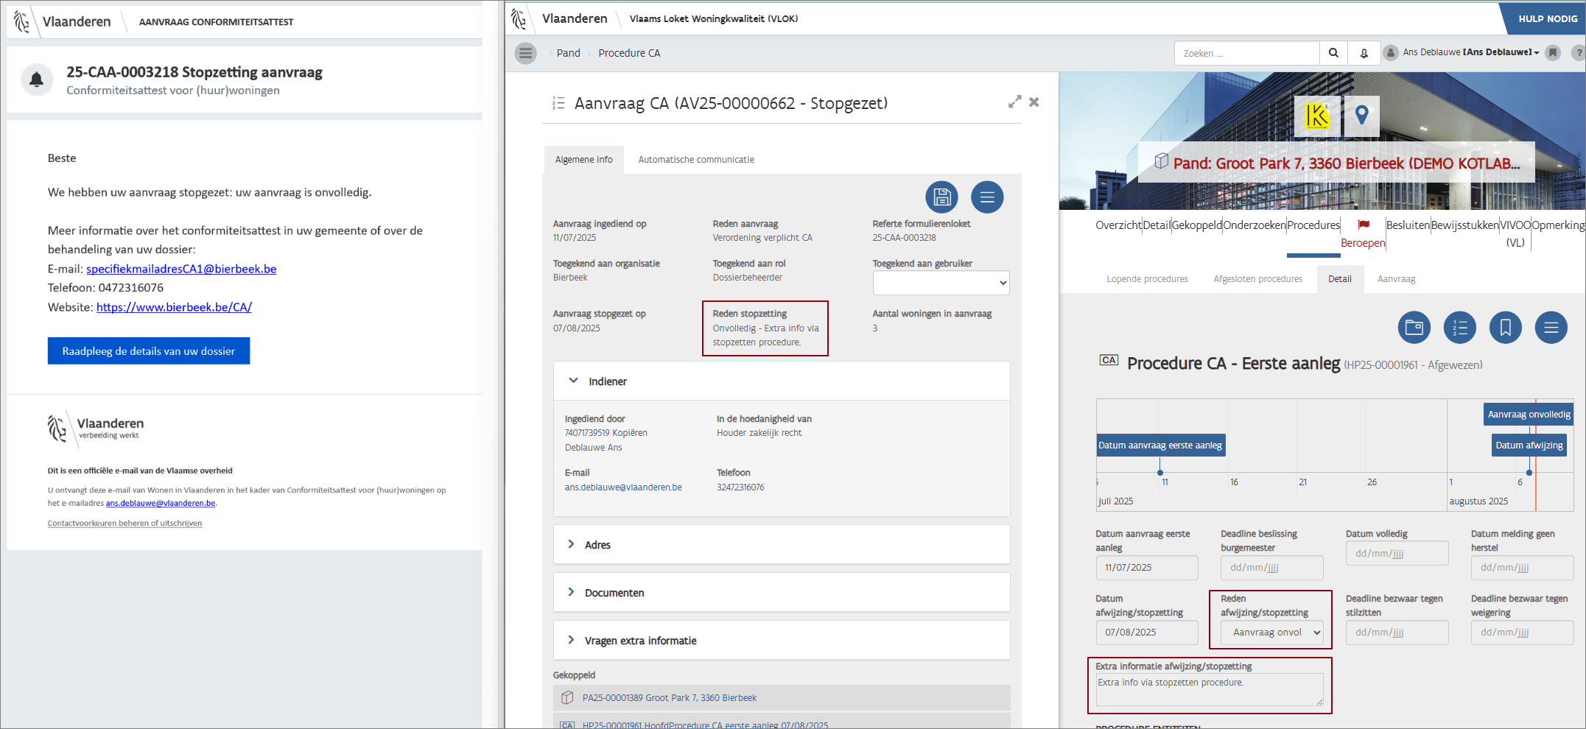Click the save disk icon in Aanvraag panel
The height and width of the screenshot is (729, 1586).
click(x=941, y=197)
